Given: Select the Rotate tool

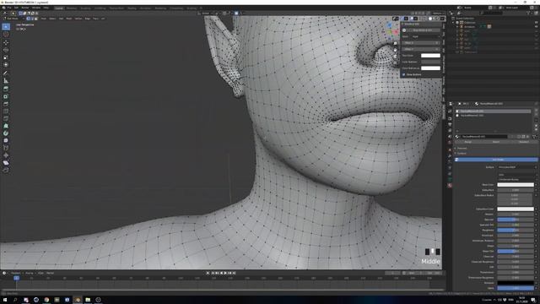Looking at the screenshot, I should tap(6, 50).
